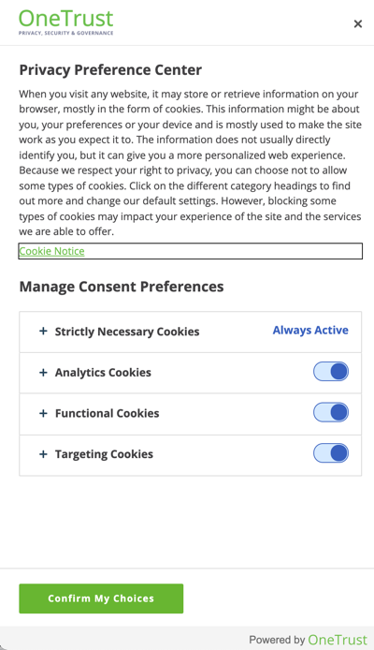Click plus icon beside Functional Cookies
Screen dimensions: 374x650
[x=43, y=413]
